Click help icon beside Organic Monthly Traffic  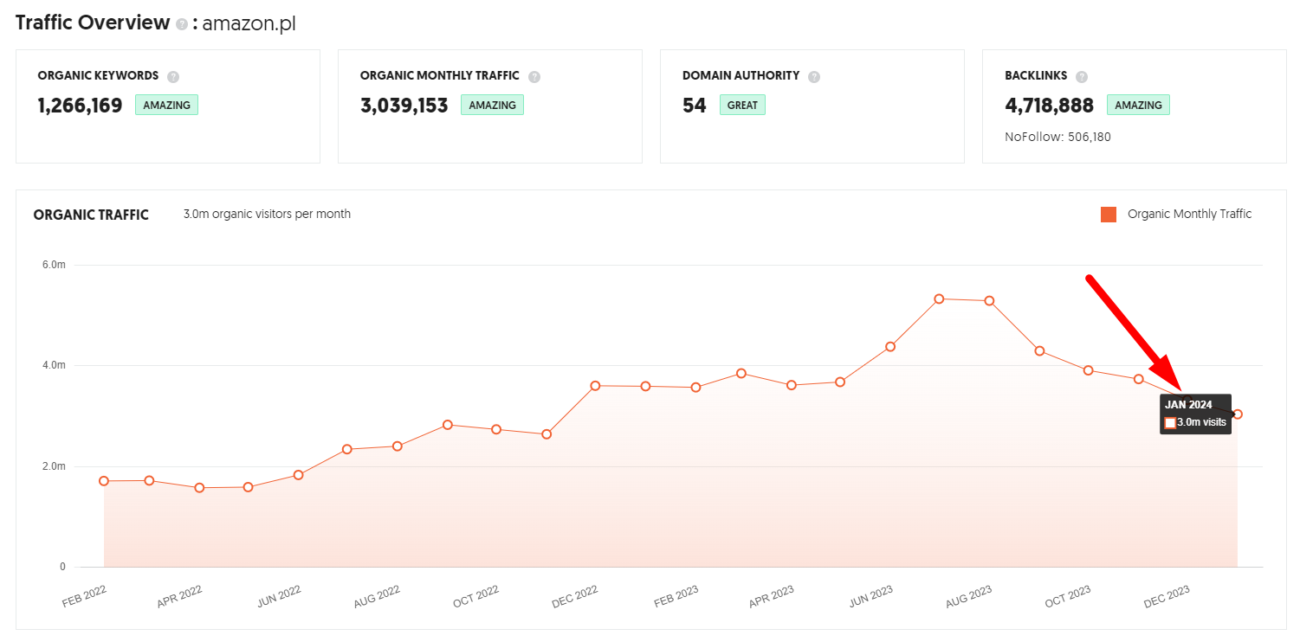pos(534,76)
